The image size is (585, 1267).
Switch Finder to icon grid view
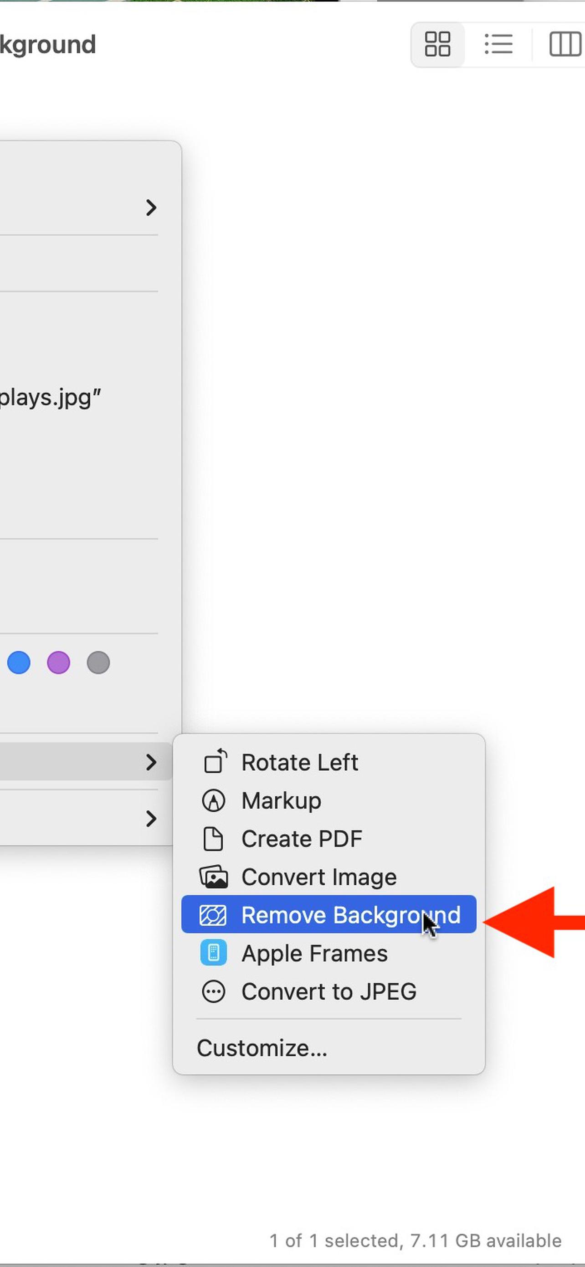pyautogui.click(x=437, y=44)
